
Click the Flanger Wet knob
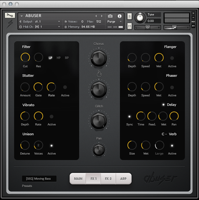tap(159, 57)
